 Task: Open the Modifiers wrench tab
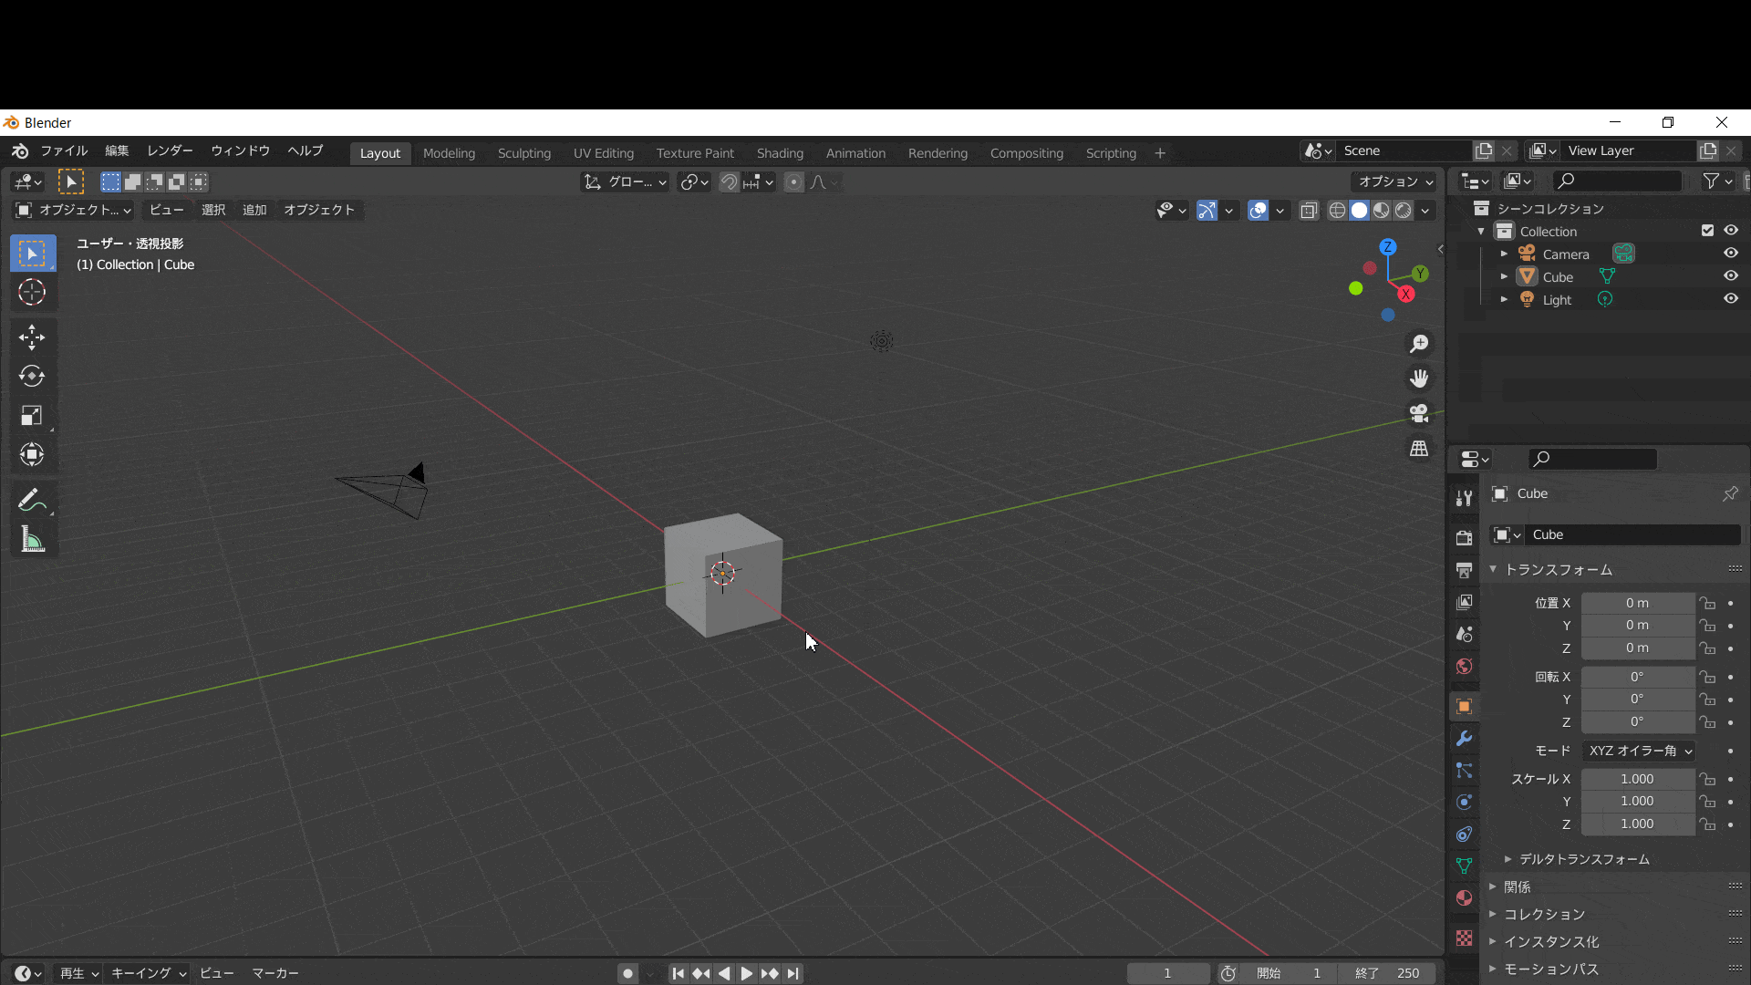1464,738
